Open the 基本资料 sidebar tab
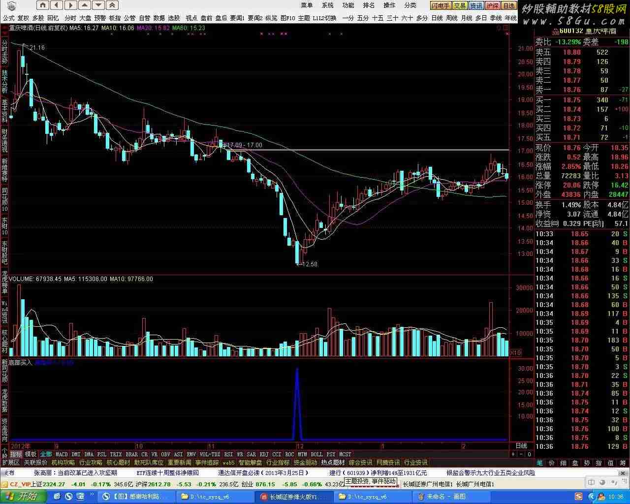The width and height of the screenshot is (630, 504). (4, 111)
